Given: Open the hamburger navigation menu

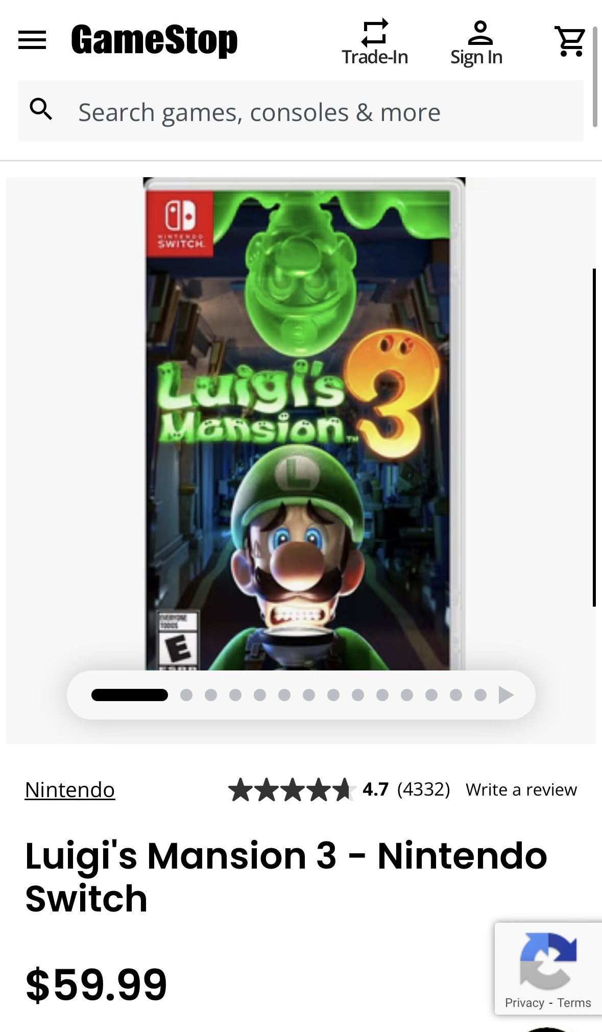Looking at the screenshot, I should (x=32, y=40).
